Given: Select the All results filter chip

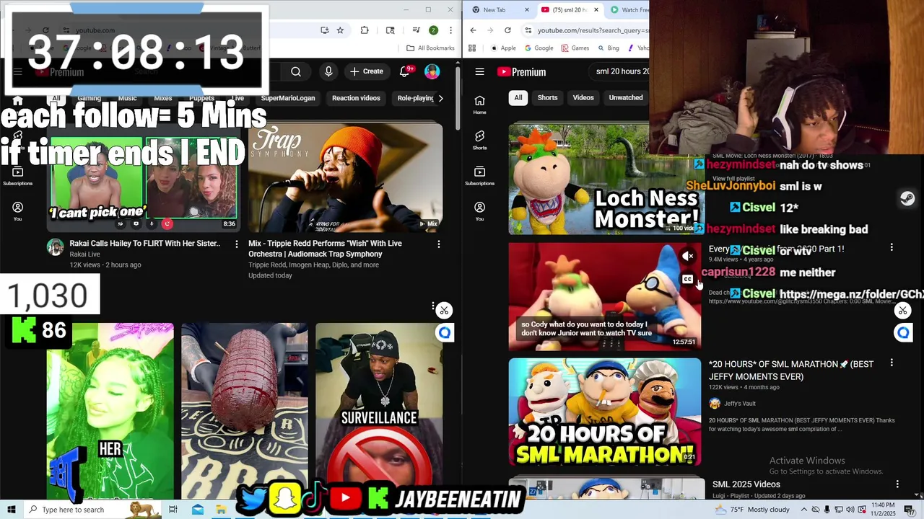Looking at the screenshot, I should [518, 98].
